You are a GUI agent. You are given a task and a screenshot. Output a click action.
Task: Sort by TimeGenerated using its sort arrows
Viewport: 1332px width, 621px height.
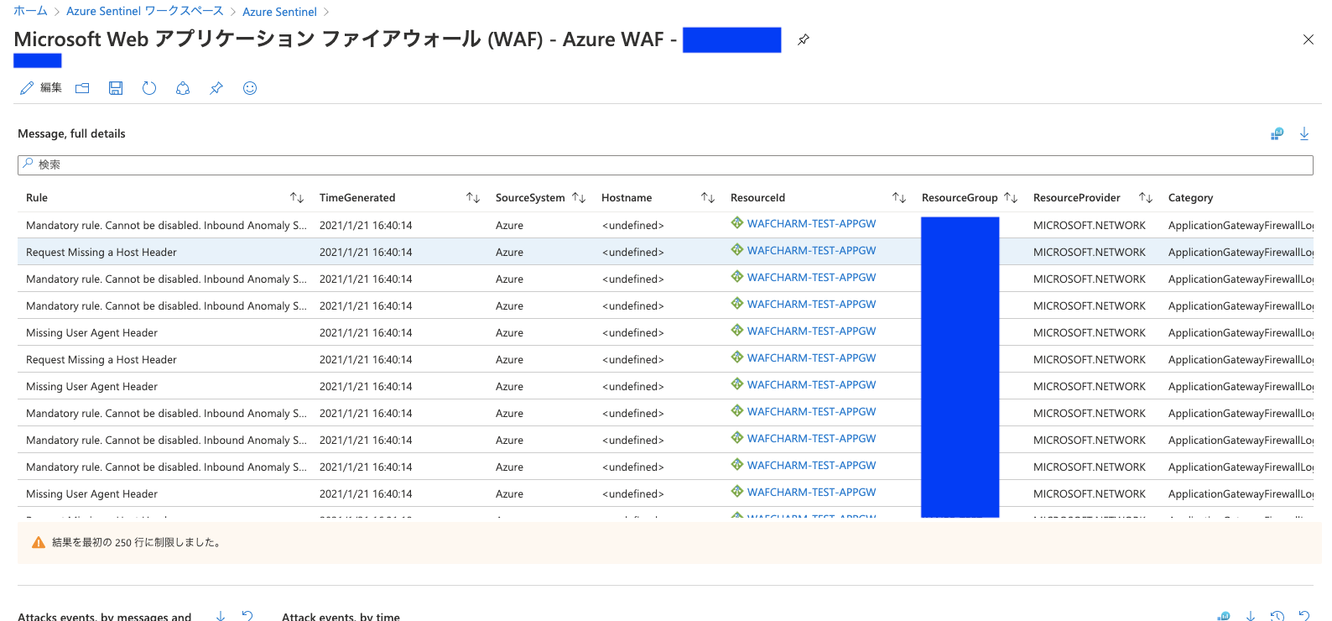(473, 198)
